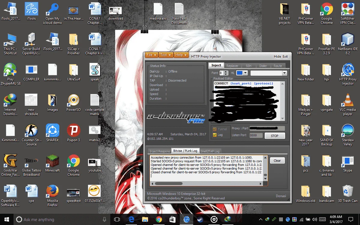Open the PowerISO desktop icon

pos(73,103)
